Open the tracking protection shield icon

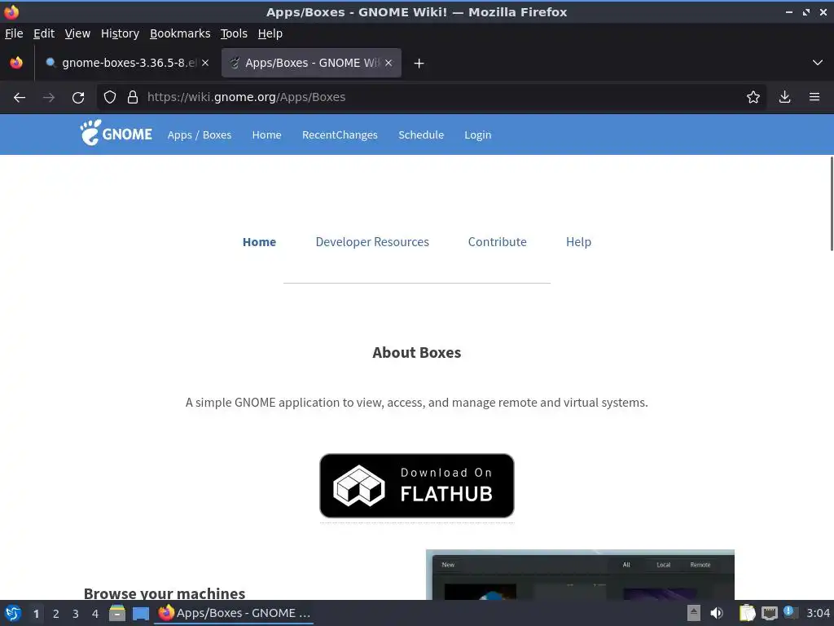pyautogui.click(x=110, y=97)
